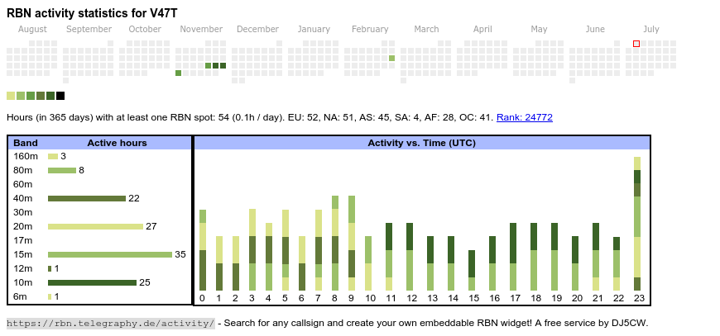Viewport: 720px width, 336px height.
Task: Click the 20m band bar showing 27 hours
Action: [95, 226]
